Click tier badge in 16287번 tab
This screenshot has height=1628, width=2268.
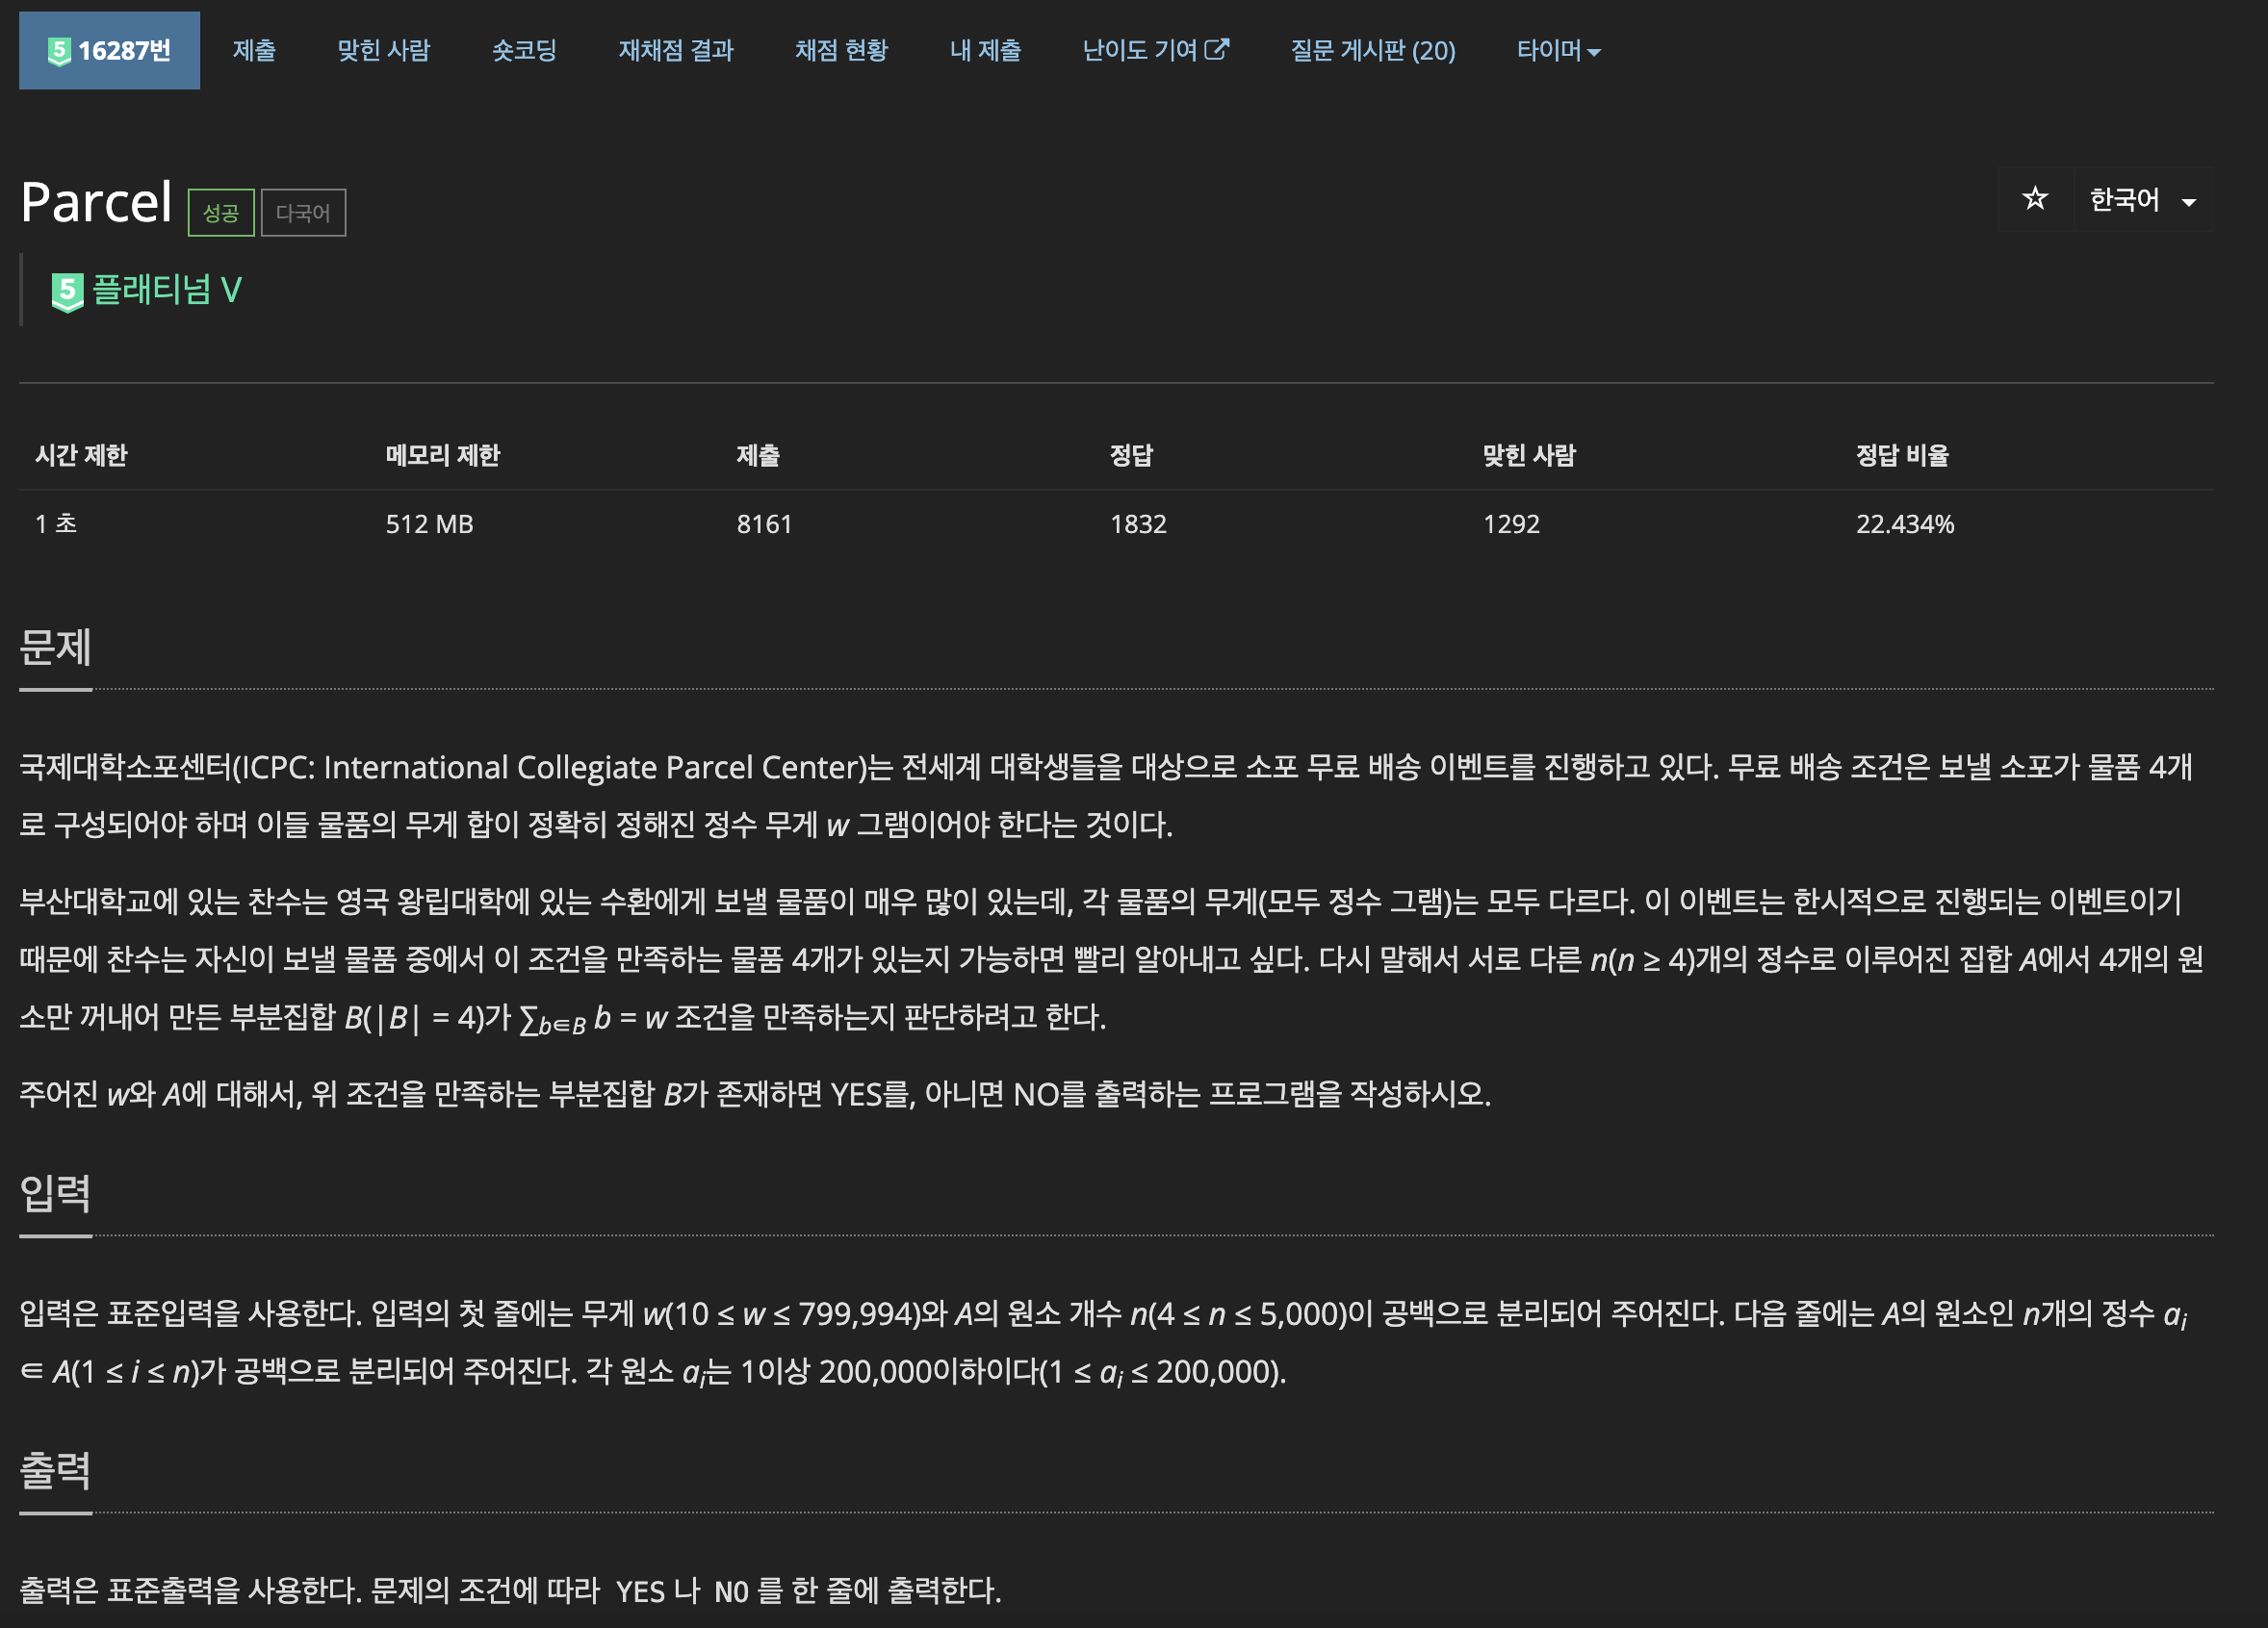(x=59, y=51)
